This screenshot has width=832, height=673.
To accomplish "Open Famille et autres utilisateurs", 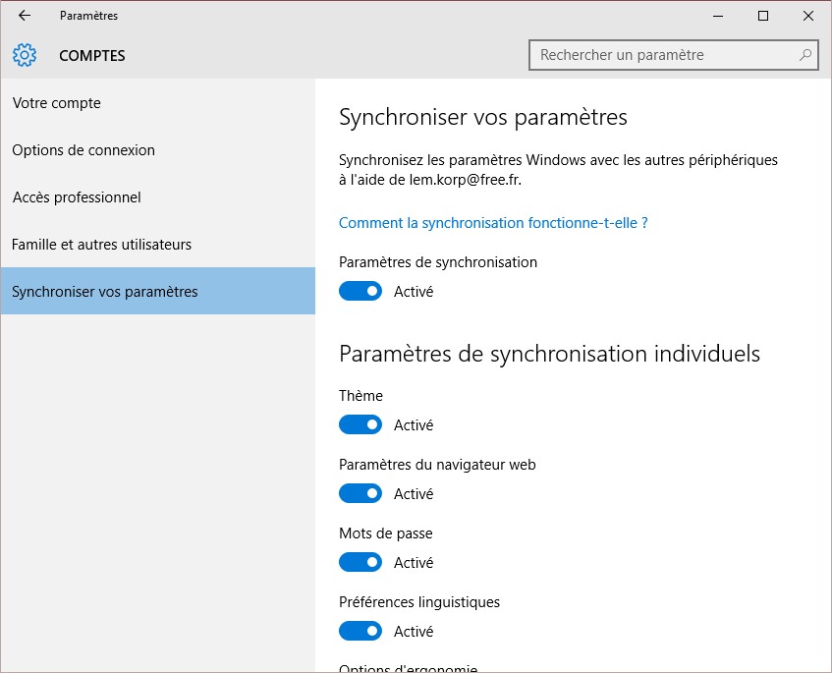I will (x=101, y=245).
